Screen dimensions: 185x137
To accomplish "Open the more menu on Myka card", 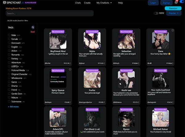I will coord(104,63).
